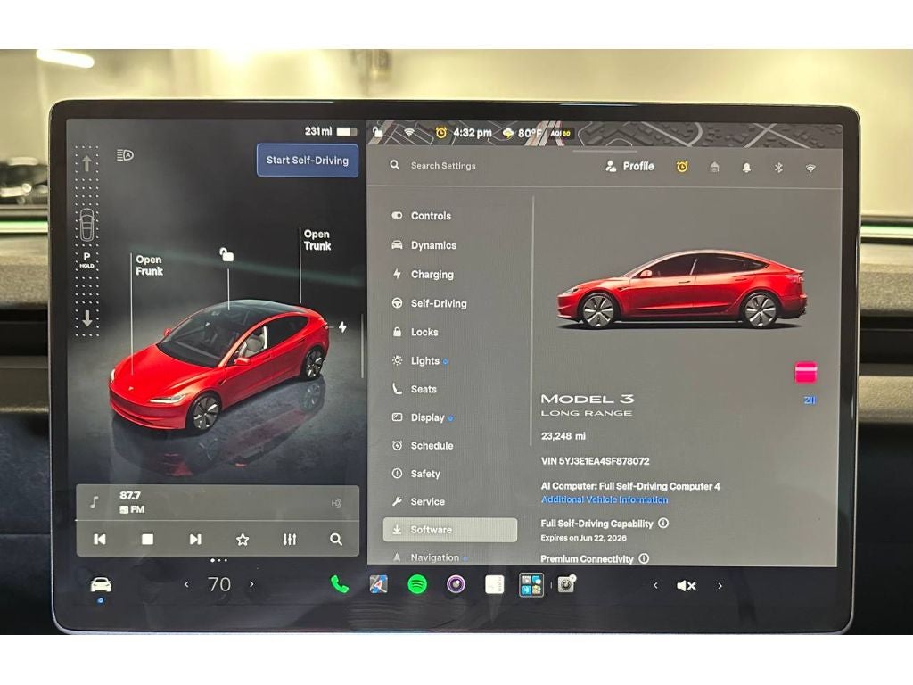Open the purple camera app icon
913x685 pixels.
click(x=456, y=583)
